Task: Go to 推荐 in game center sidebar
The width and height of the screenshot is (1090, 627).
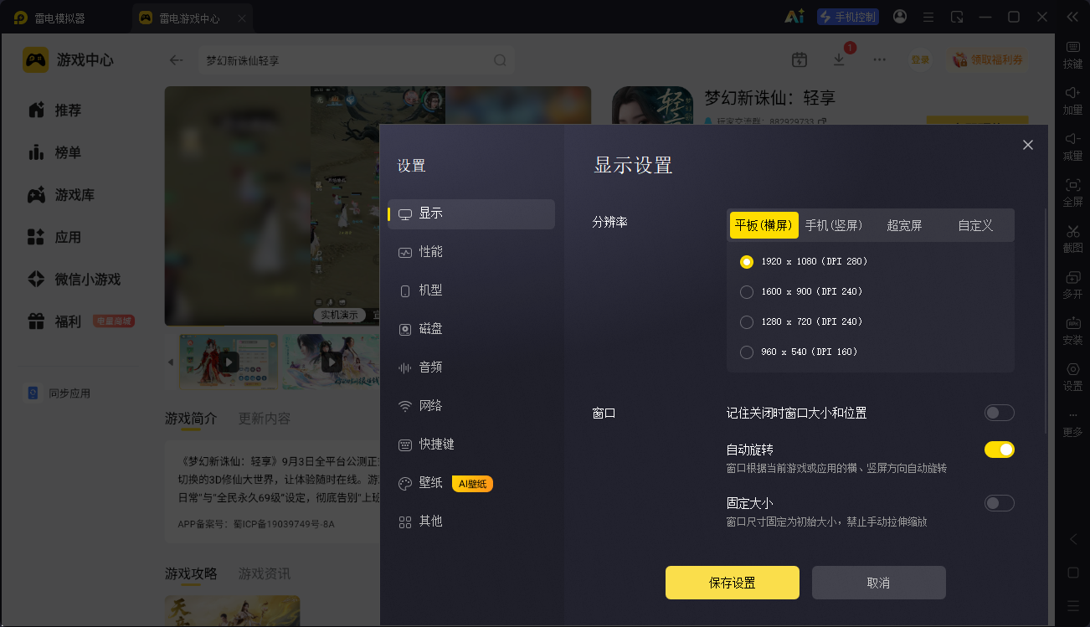Action: click(x=55, y=110)
